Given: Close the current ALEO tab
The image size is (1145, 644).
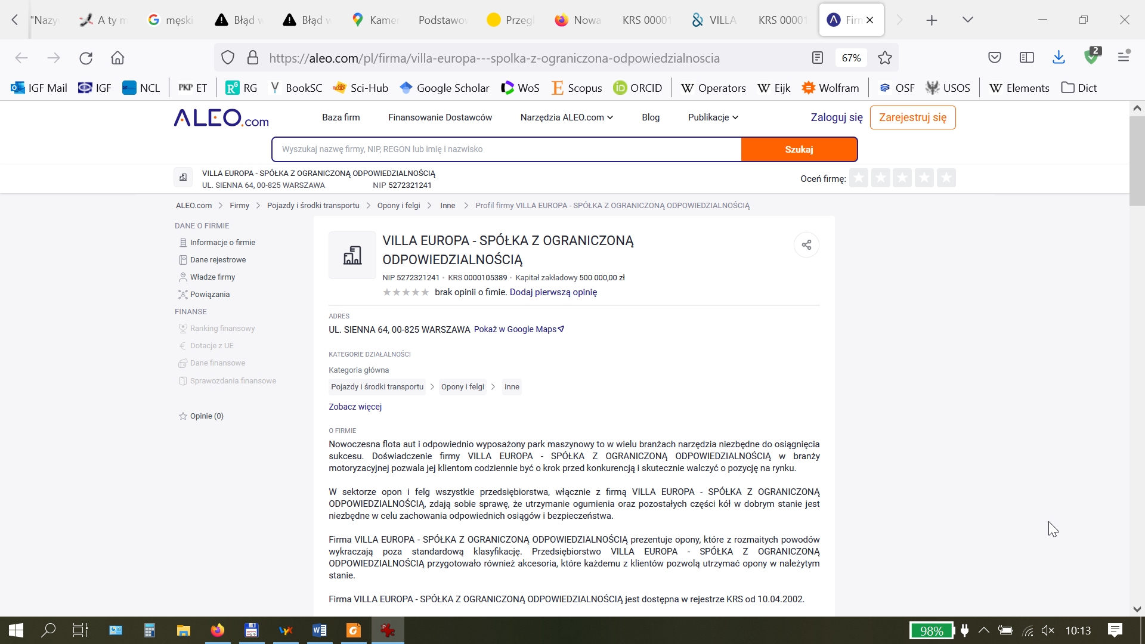Looking at the screenshot, I should click(x=870, y=20).
